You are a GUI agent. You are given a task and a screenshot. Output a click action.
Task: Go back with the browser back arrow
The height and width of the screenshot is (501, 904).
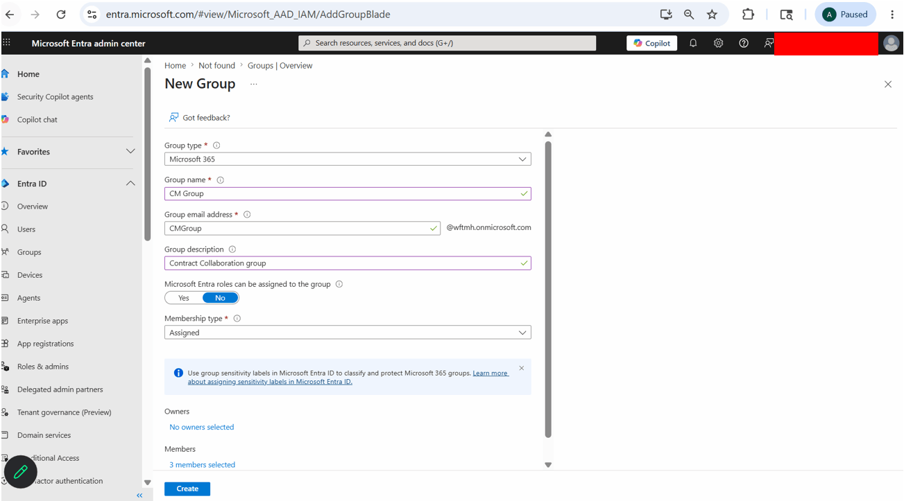(x=10, y=15)
